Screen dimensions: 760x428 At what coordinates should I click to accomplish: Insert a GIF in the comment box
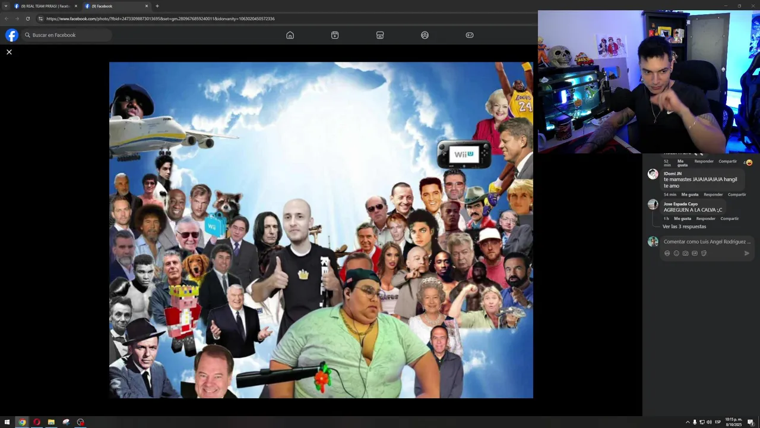(695, 253)
